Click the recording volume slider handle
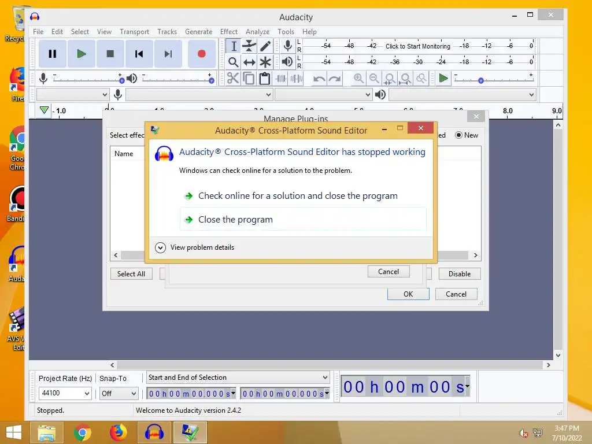This screenshot has height=444, width=592. click(x=121, y=80)
